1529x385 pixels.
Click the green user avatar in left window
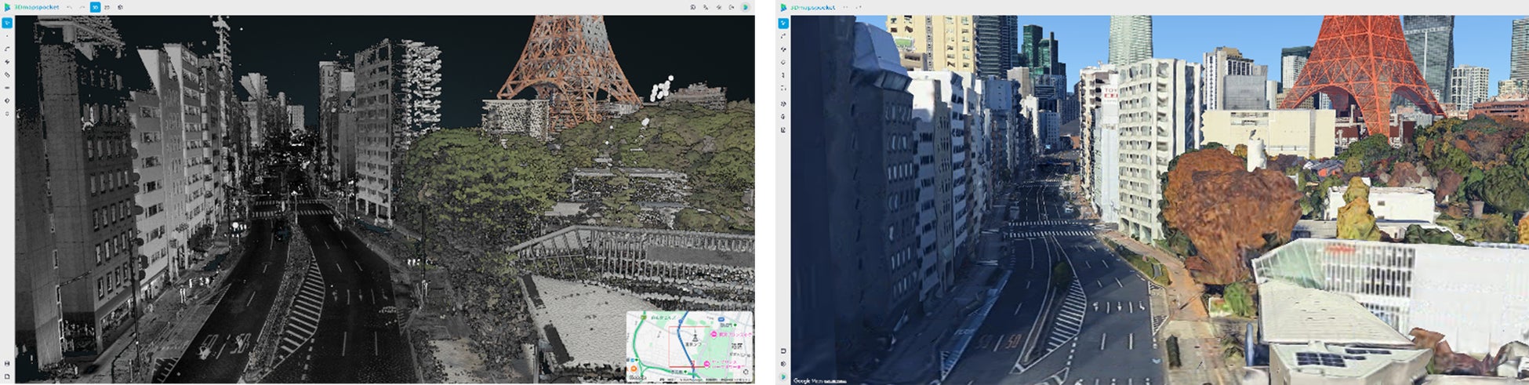coord(746,7)
